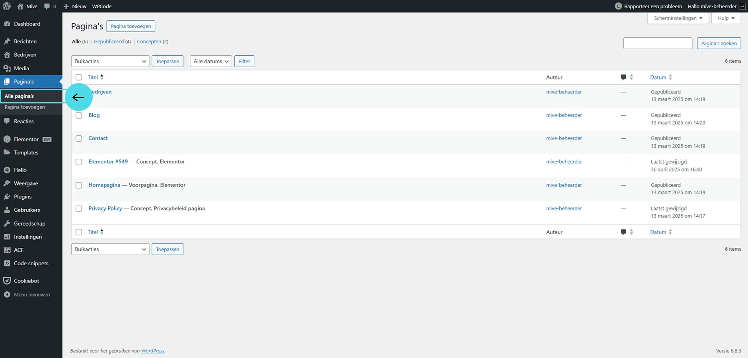Tick the Contact page checkbox
Screen dimensions: 748x358
pos(79,138)
